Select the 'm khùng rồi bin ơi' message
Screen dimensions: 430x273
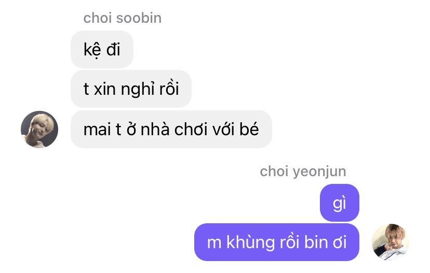coord(277,242)
